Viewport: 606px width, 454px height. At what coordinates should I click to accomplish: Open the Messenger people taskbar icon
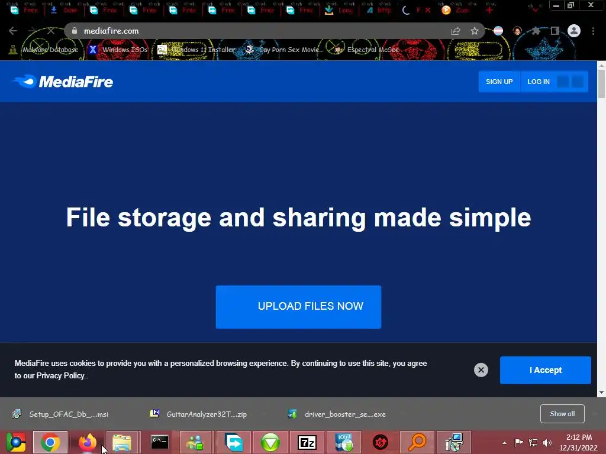[195, 442]
